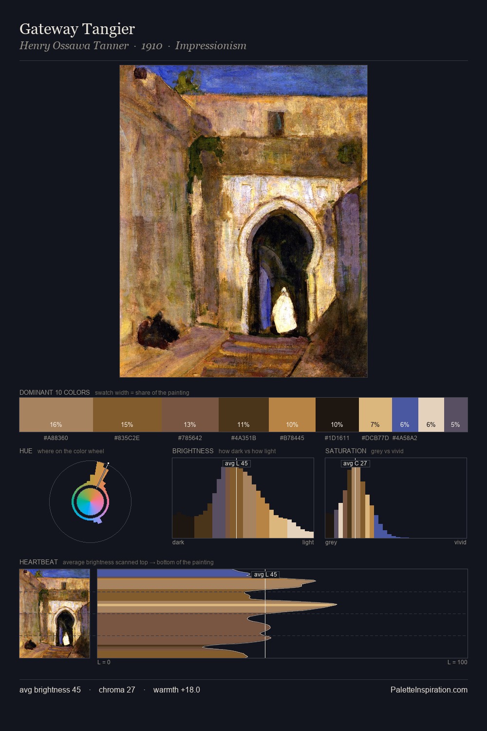This screenshot has height=731, width=487.
Task: Select the #B78445 hex label
Action: (292, 438)
